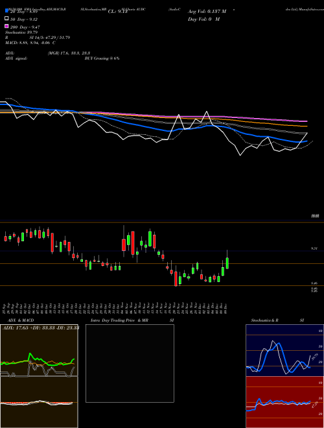
Task: Click the 'Stochastics: 39.79' readout
Action: 21,32
